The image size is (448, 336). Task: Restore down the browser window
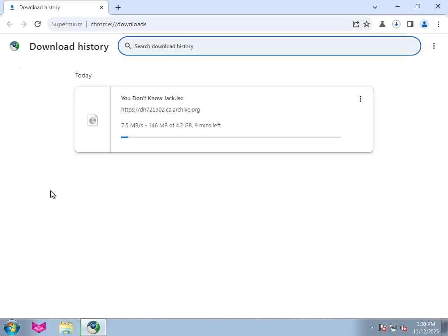tap(418, 6)
